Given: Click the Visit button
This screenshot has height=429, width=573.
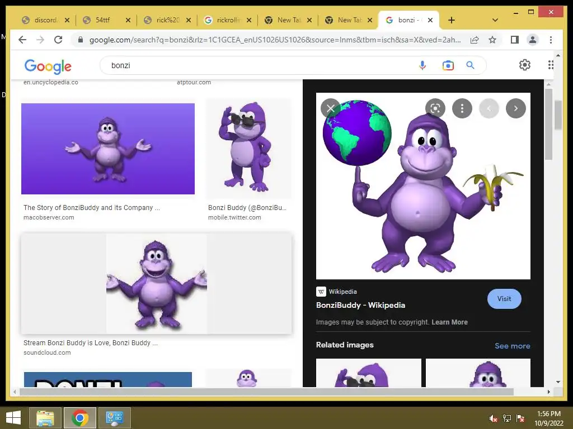Looking at the screenshot, I should 504,299.
